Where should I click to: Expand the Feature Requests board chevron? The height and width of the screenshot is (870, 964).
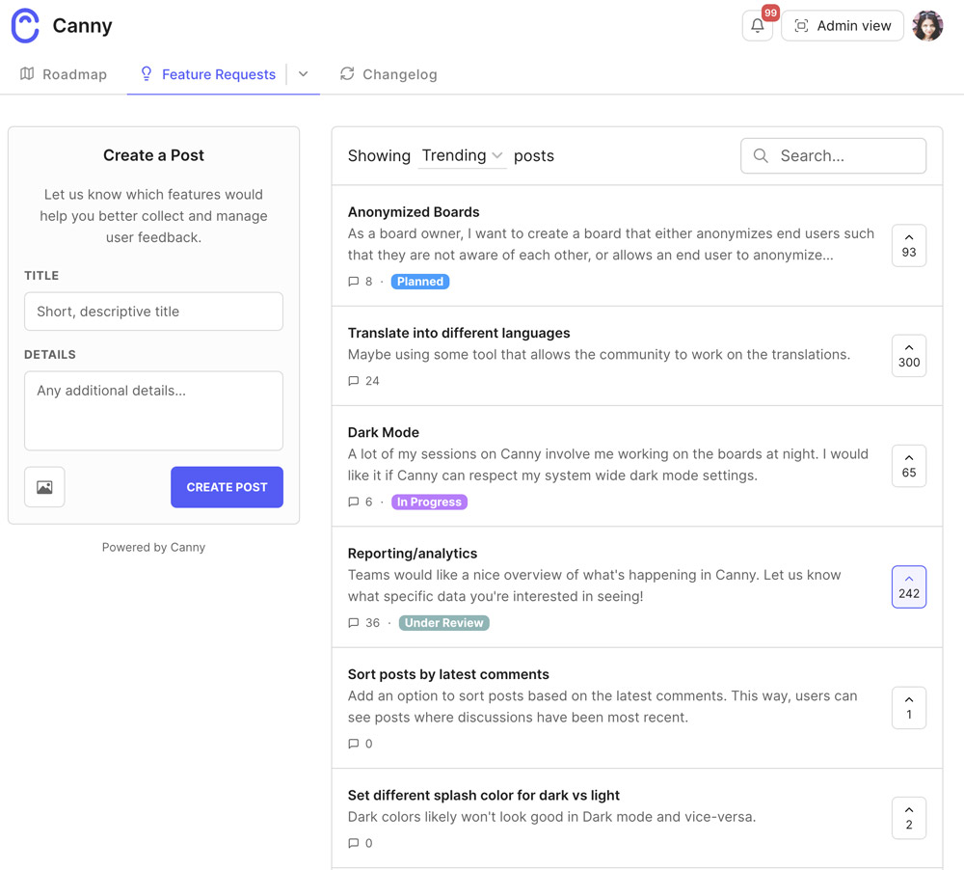click(303, 74)
